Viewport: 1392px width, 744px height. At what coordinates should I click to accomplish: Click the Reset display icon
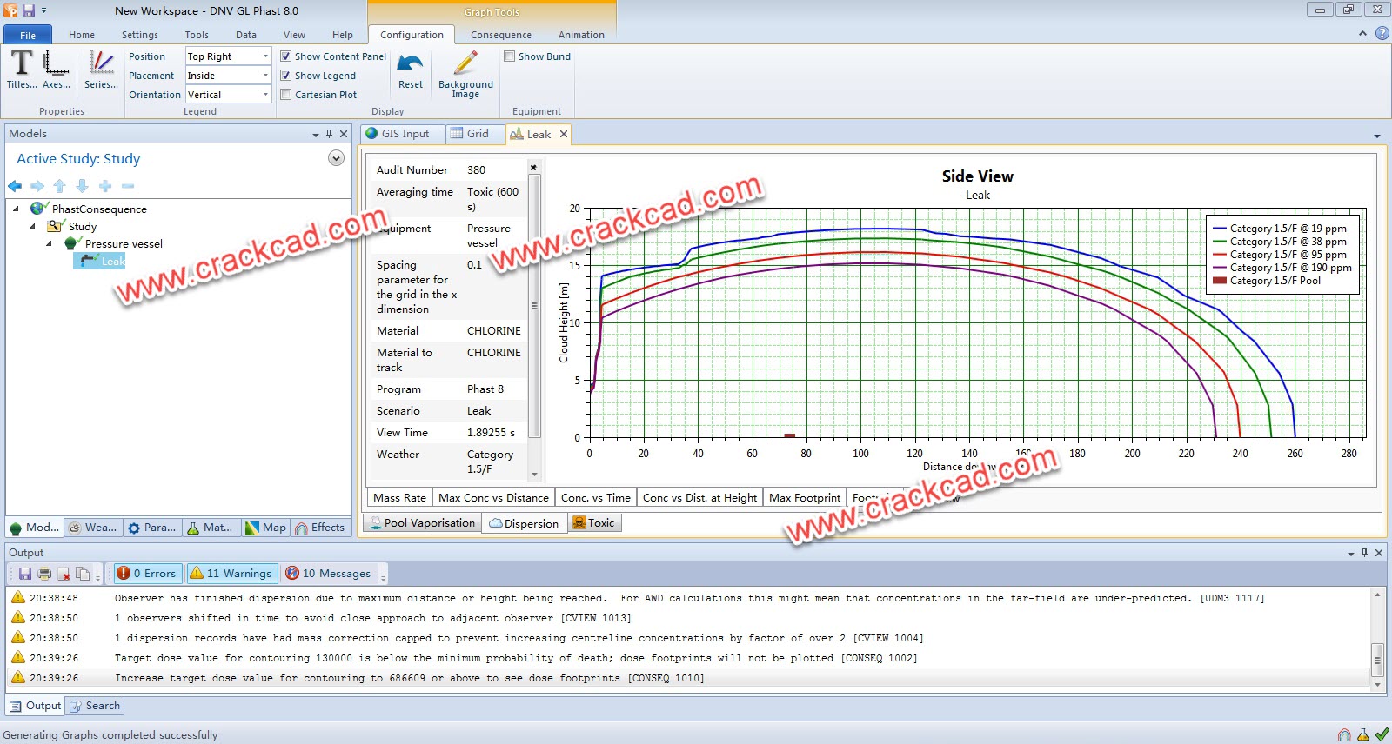[x=411, y=63]
